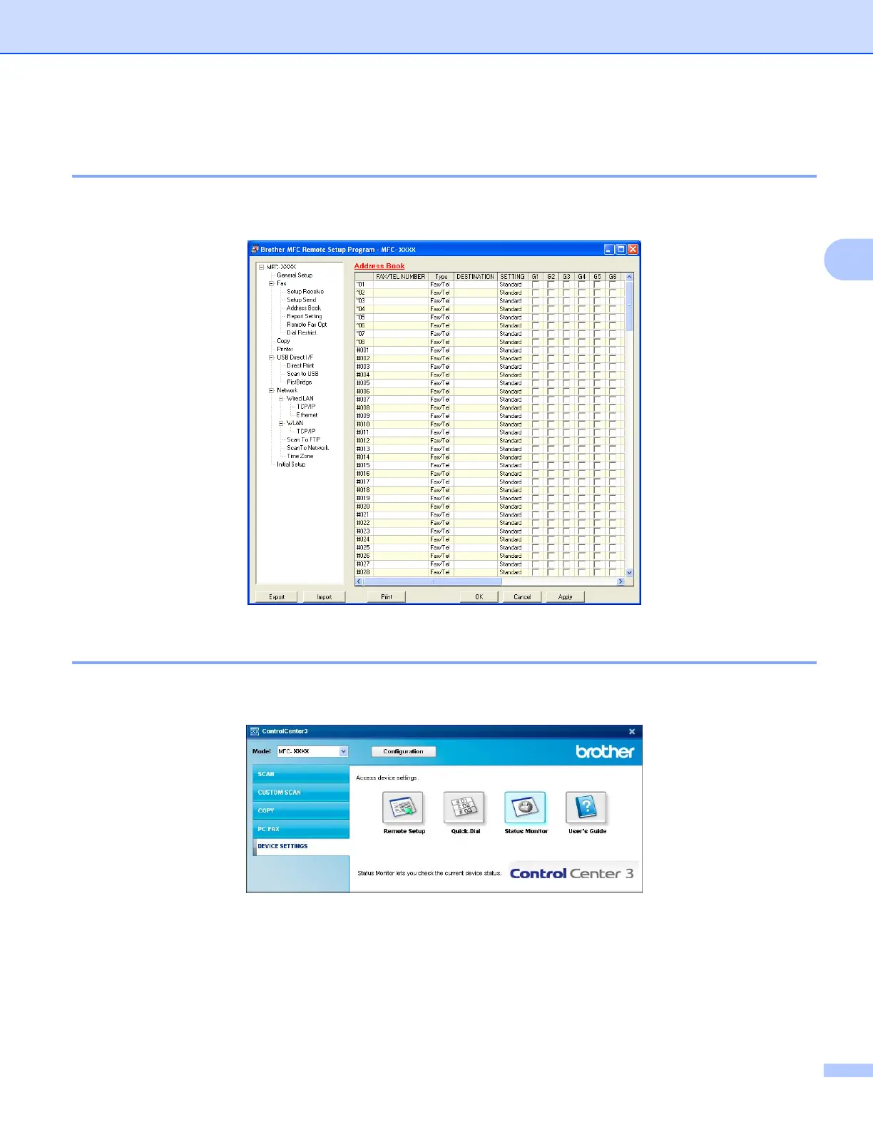Select Scan To FTP in the tree
Screen dimensions: 873x1130
pyautogui.click(x=304, y=440)
